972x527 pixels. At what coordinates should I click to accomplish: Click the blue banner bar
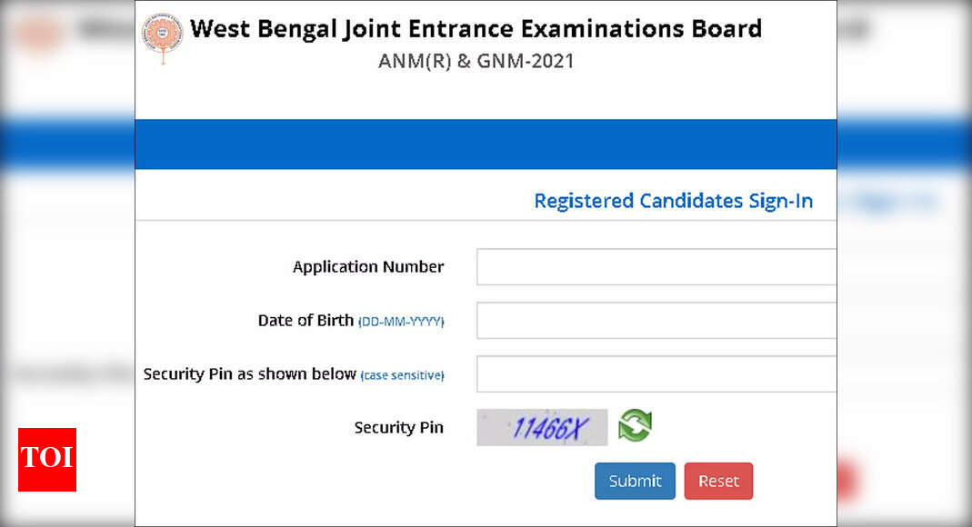point(486,144)
